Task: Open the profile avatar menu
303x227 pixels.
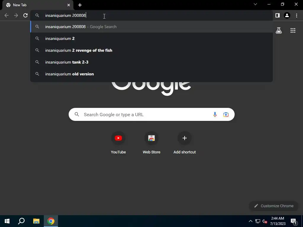Action: pos(287,15)
